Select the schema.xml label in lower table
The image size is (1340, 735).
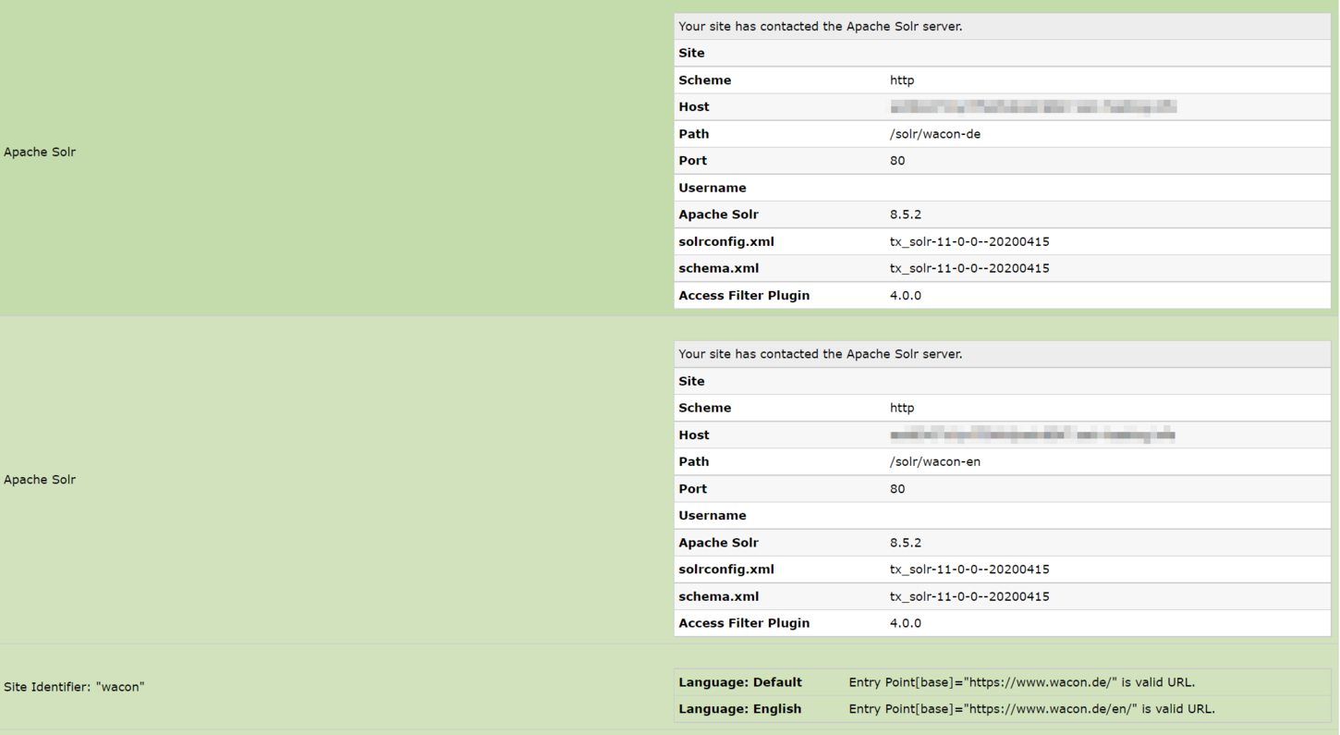point(718,596)
